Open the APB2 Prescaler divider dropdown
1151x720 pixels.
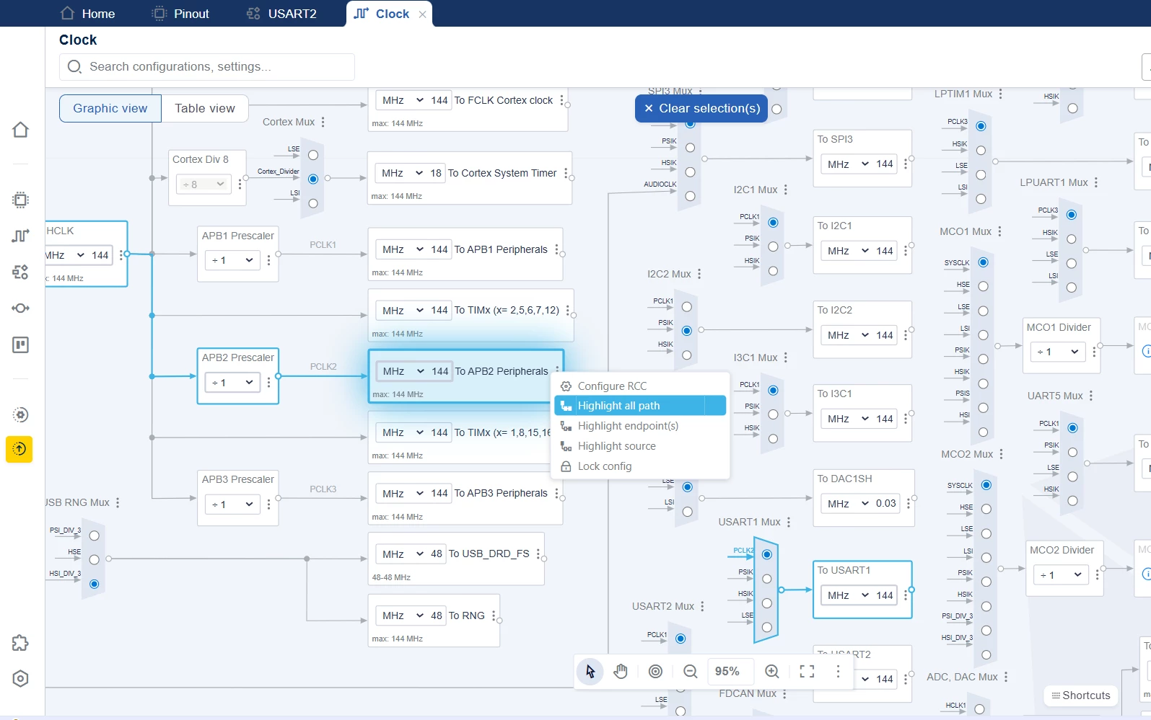(232, 382)
